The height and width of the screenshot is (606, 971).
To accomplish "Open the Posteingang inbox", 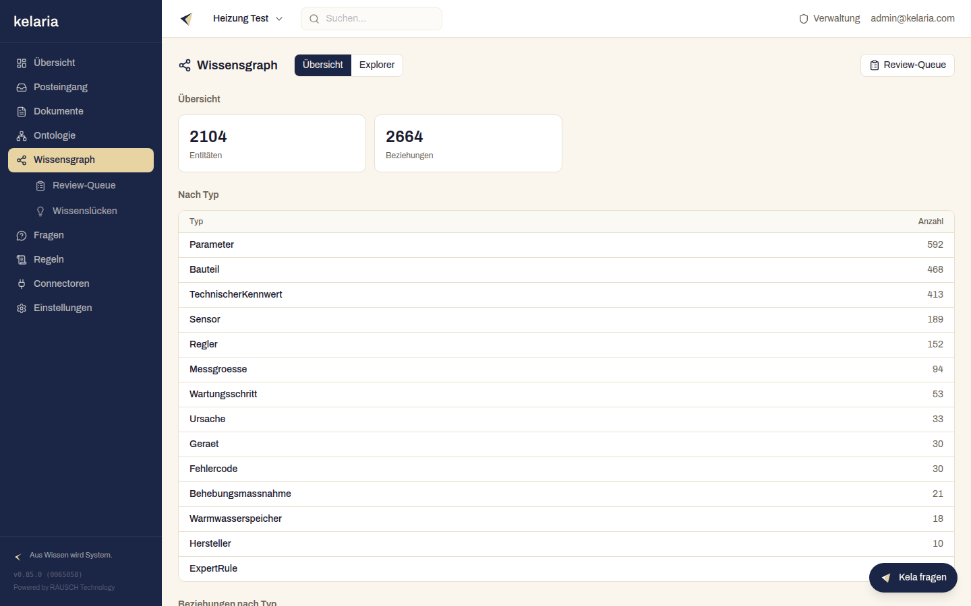I will (x=81, y=87).
